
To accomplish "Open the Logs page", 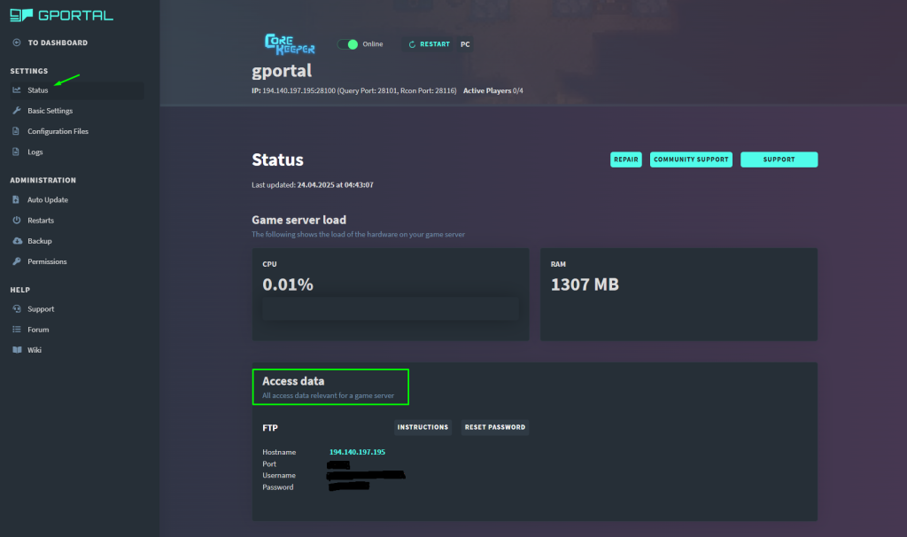I will tap(35, 152).
